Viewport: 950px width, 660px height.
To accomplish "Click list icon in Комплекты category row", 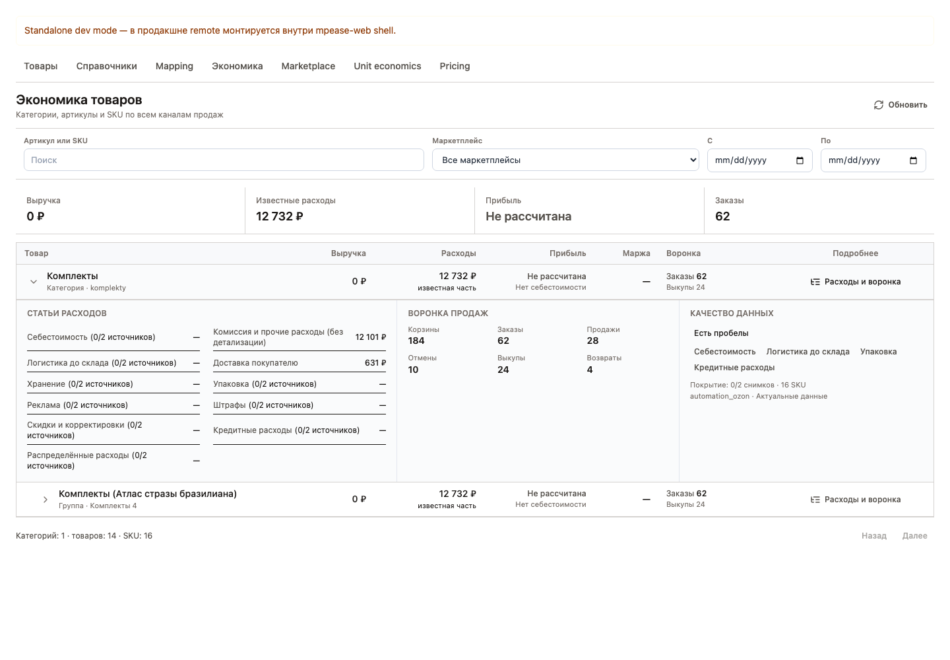I will point(815,282).
